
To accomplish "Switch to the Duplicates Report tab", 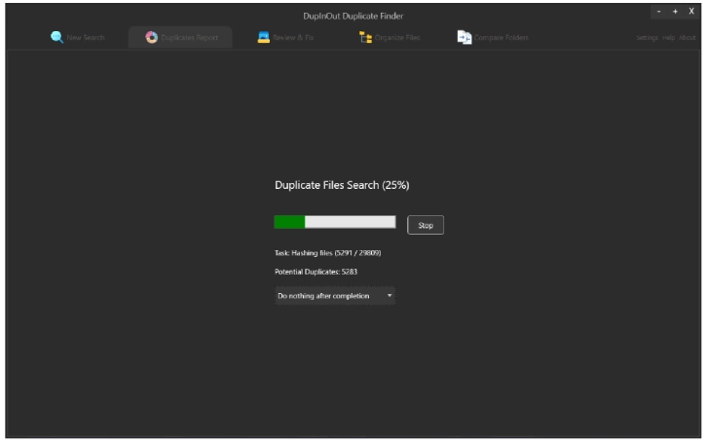I will point(180,37).
